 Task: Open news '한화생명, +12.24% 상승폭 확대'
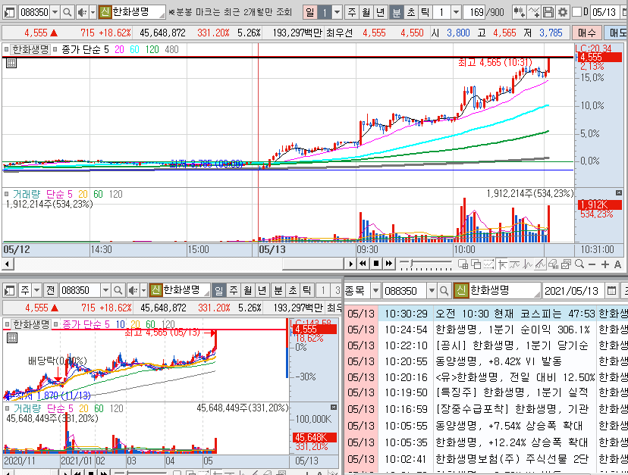(511, 443)
